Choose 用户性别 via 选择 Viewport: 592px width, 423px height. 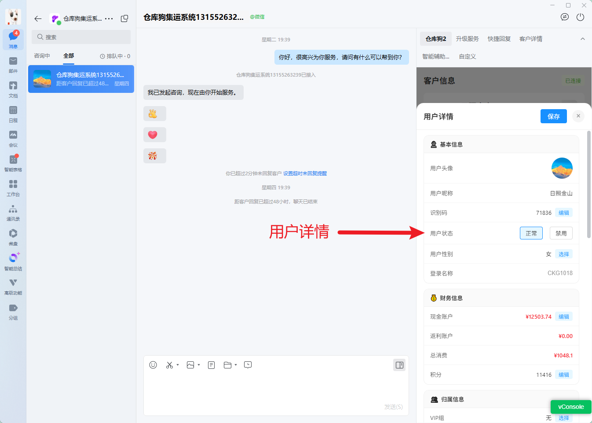pos(564,254)
